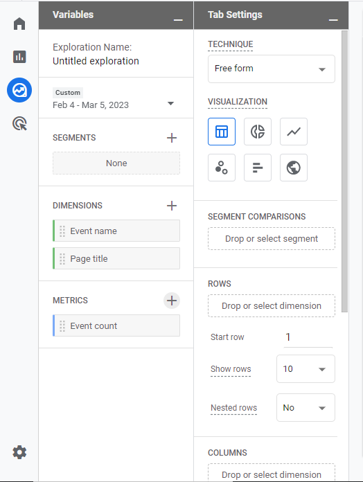Open the Technique Free form dropdown
Screen dimensions: 363x482
point(272,69)
